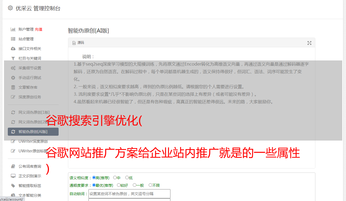Toggle fullscreen editor with expand icon
This screenshot has width=346, height=201.
point(309,43)
